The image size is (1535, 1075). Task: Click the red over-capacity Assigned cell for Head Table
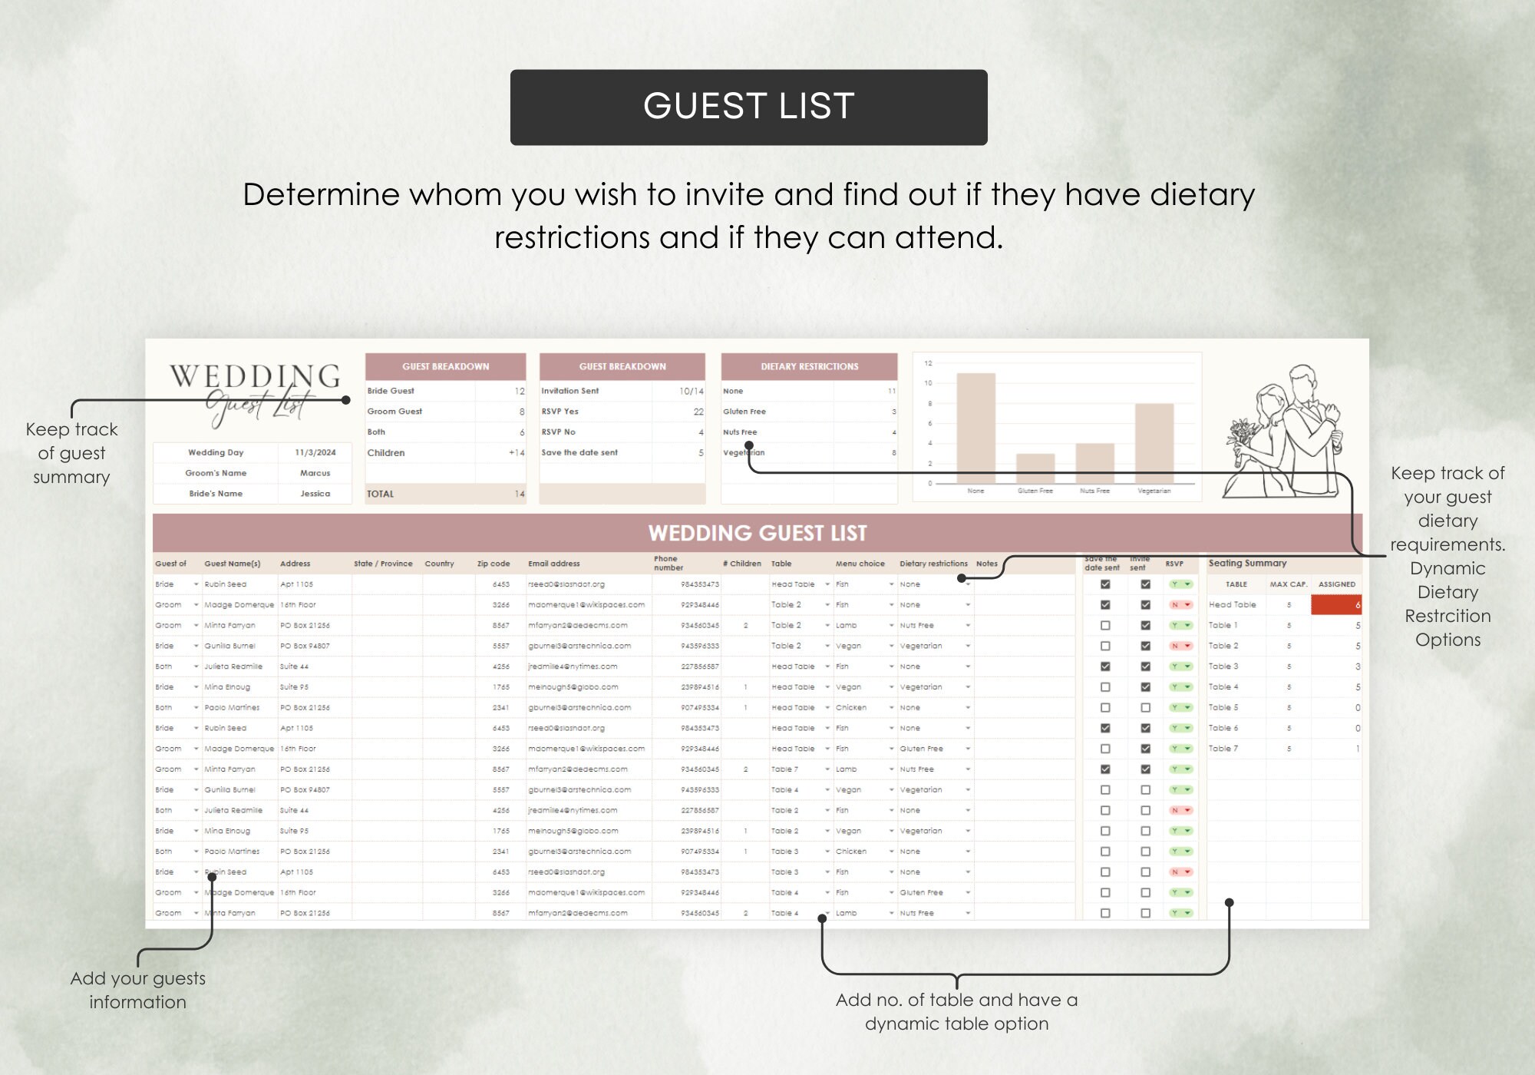pos(1337,604)
